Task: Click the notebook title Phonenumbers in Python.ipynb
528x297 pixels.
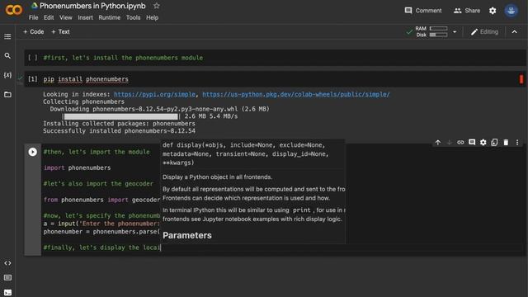Action: [x=92, y=6]
